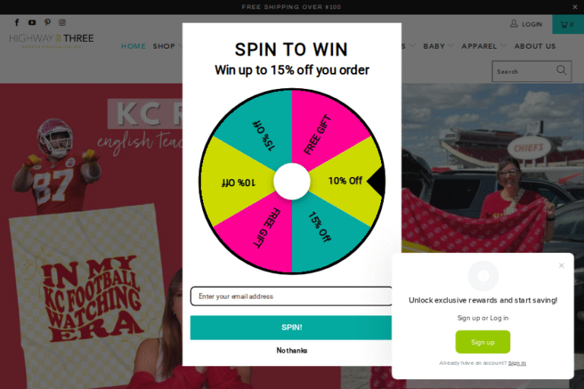Screen dimensions: 584x389
Task: Close the rewards popup
Action: click(561, 265)
